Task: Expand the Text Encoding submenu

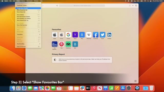Action: click(x=28, y=44)
